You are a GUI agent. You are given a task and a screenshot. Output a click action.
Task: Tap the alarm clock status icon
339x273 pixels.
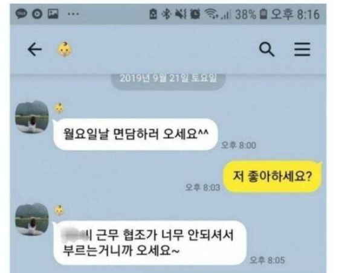195,14
